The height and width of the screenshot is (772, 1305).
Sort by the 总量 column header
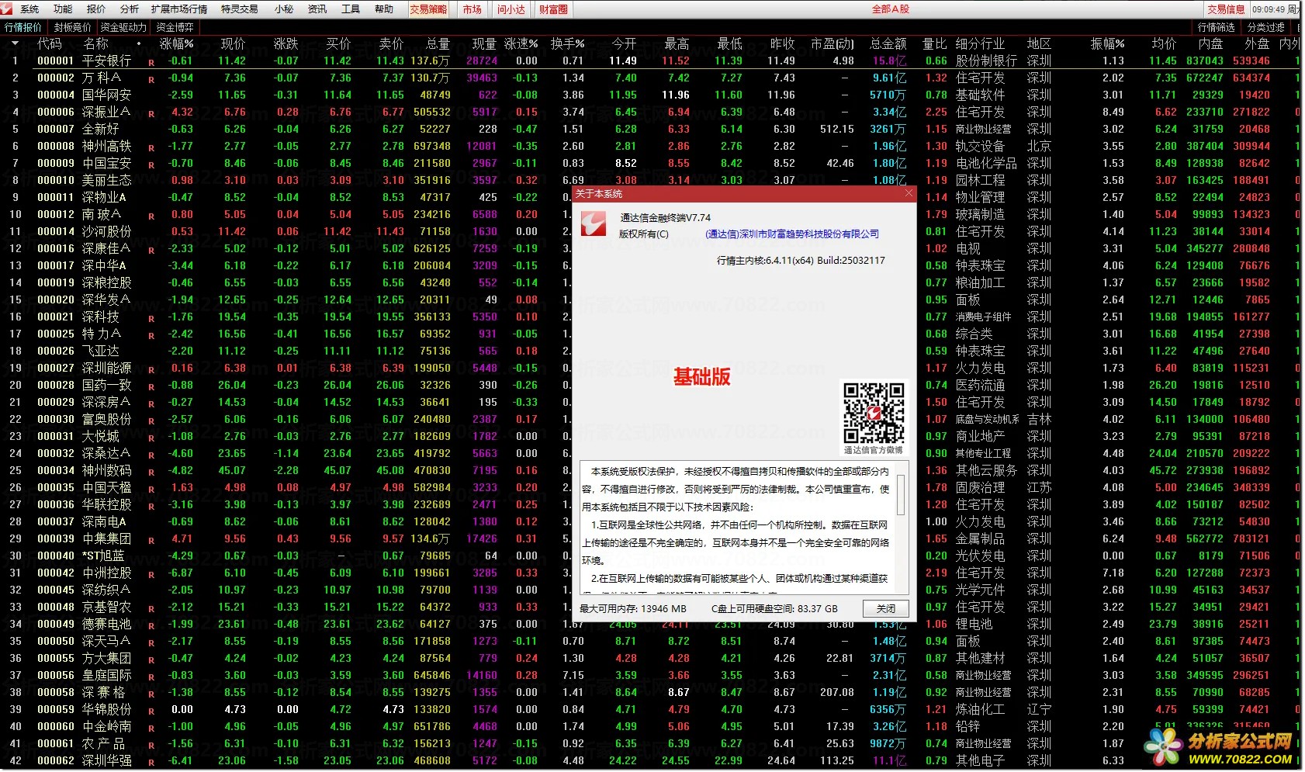click(x=438, y=43)
